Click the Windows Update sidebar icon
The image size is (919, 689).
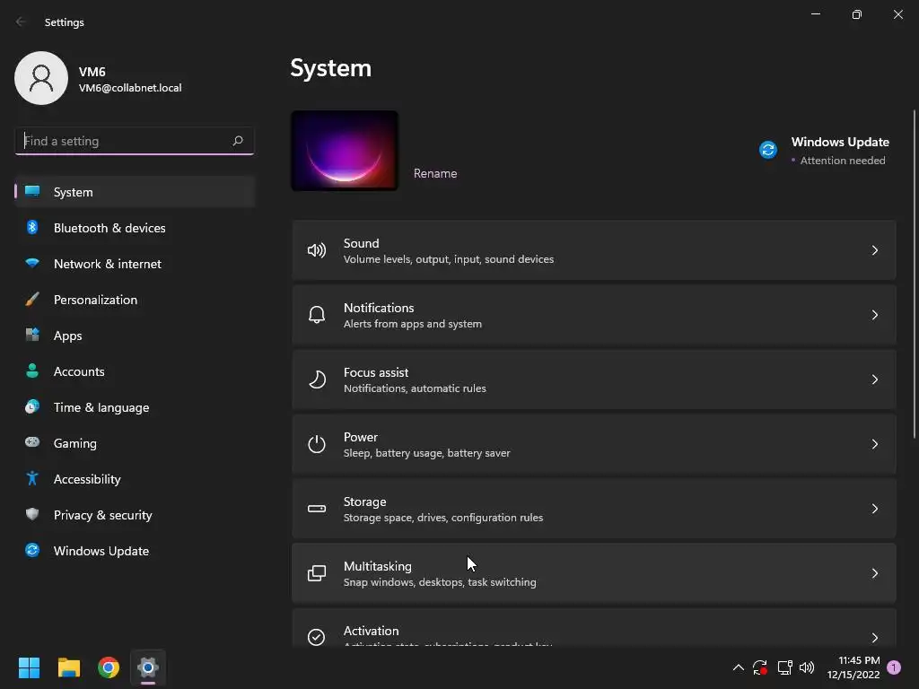[x=32, y=550]
